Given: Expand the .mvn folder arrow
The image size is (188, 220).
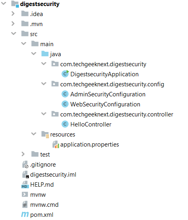Looking at the screenshot, I should pyautogui.click(x=13, y=24).
